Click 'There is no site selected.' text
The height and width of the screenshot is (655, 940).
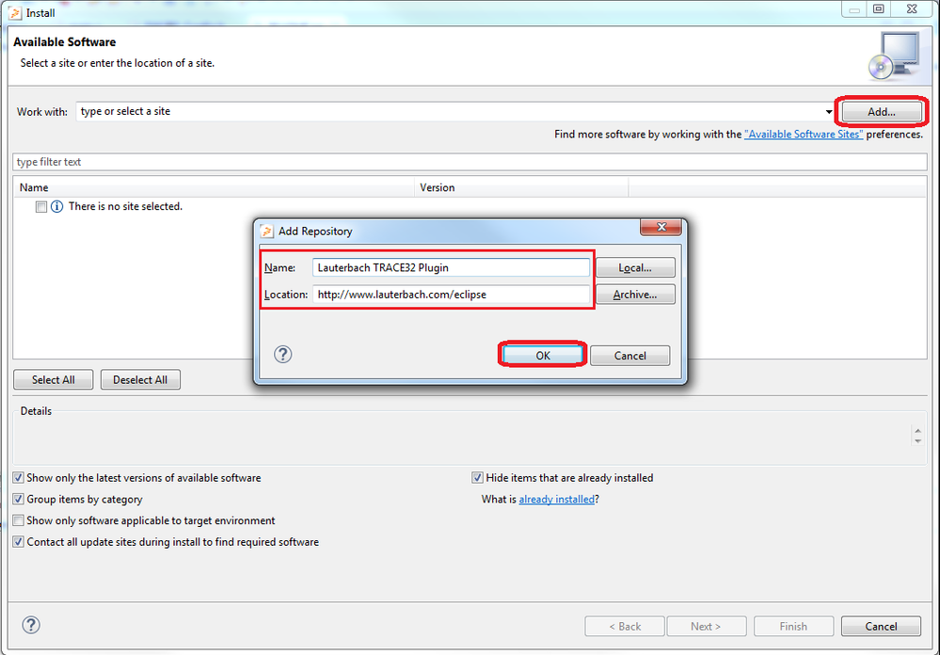125,206
